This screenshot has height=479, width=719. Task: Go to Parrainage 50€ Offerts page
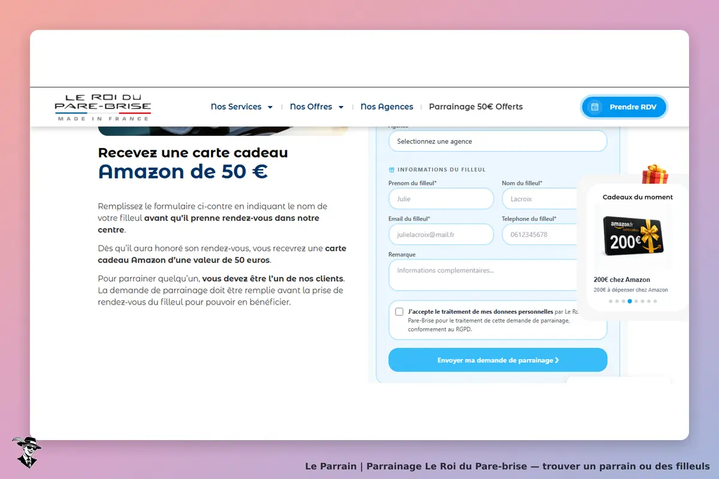[x=476, y=107]
